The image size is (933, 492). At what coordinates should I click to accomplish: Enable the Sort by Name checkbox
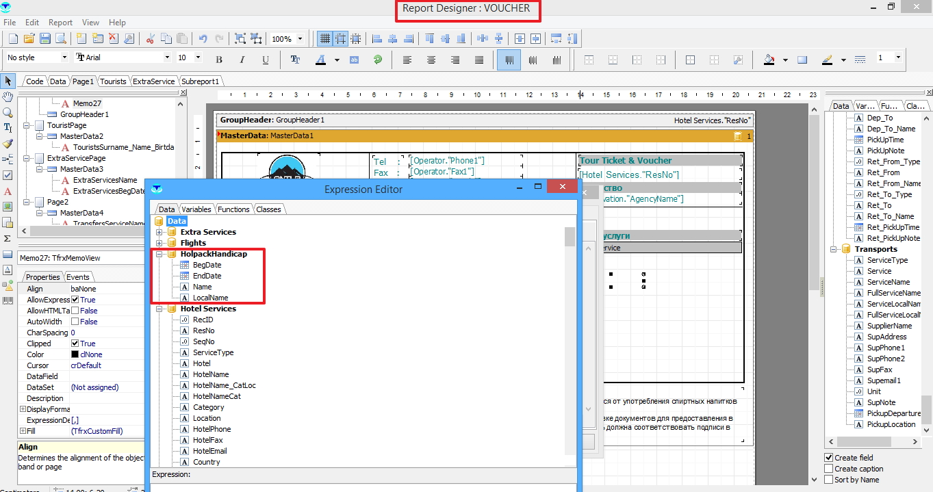coord(829,480)
